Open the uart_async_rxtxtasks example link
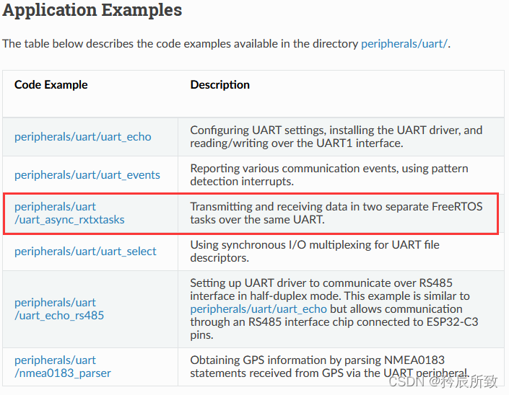Viewport: 509px width, 395px height. pyautogui.click(x=69, y=220)
